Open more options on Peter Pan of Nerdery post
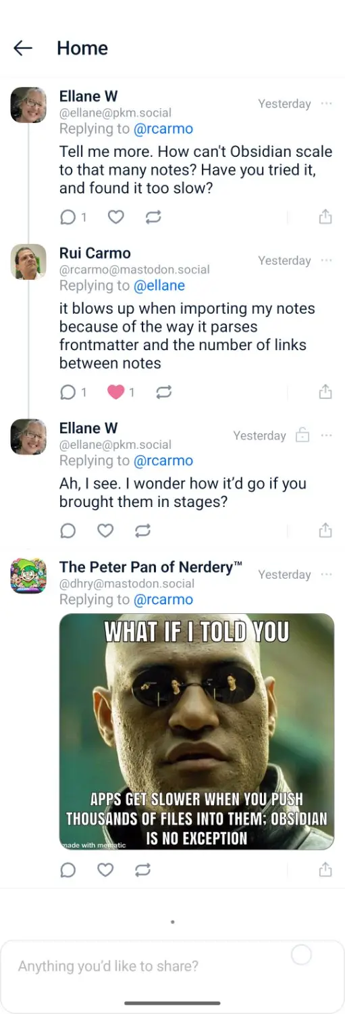The width and height of the screenshot is (345, 1014). pyautogui.click(x=327, y=574)
